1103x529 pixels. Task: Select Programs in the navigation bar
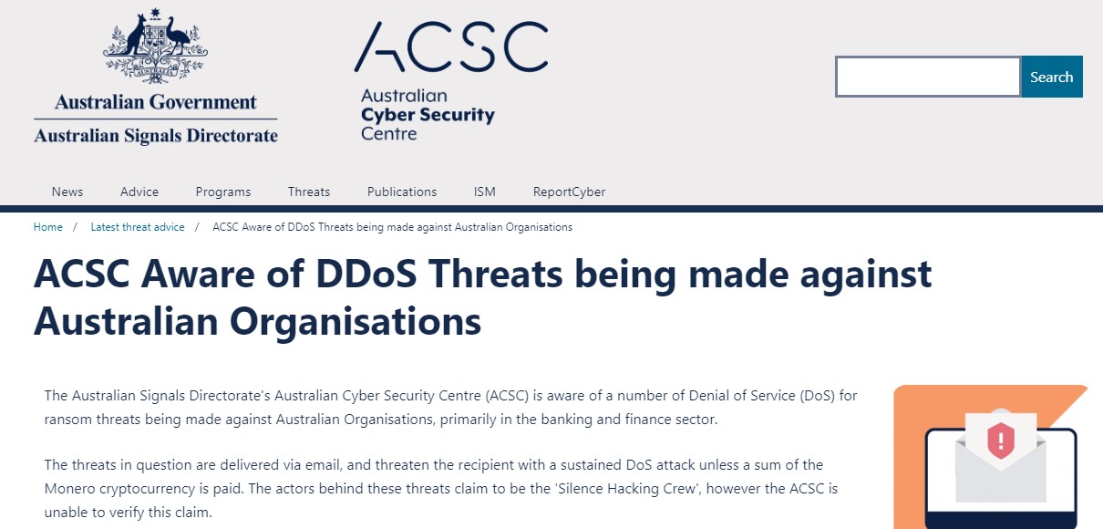(x=223, y=192)
